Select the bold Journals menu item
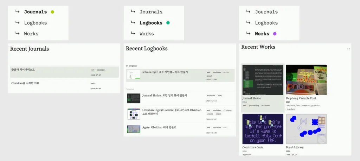The height and width of the screenshot is (161, 360). tap(35, 12)
